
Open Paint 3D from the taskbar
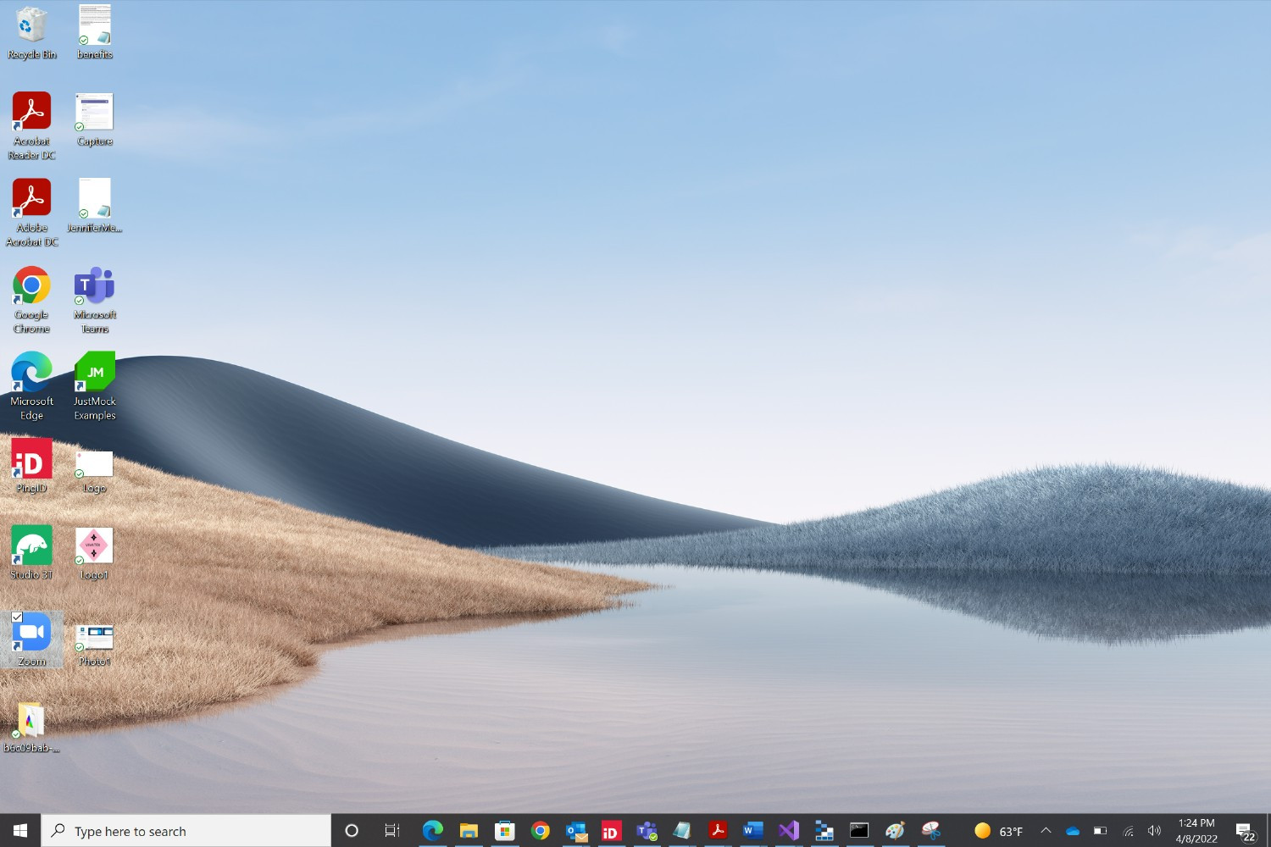click(895, 831)
